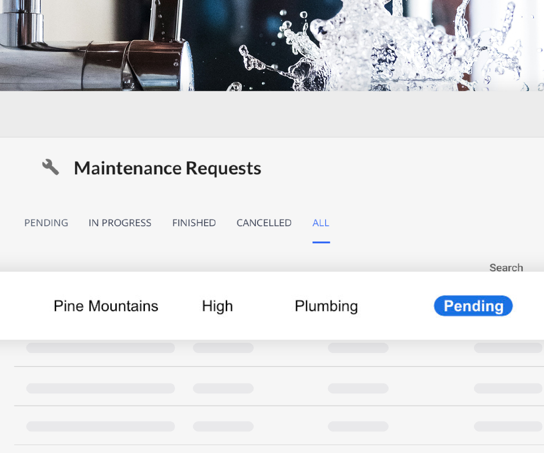Click the Maintenance Requests heading
544x453 pixels.
pyautogui.click(x=168, y=168)
